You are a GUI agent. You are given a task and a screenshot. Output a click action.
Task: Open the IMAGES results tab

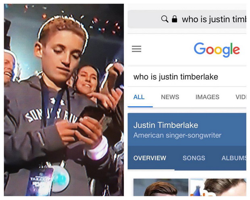(x=207, y=97)
